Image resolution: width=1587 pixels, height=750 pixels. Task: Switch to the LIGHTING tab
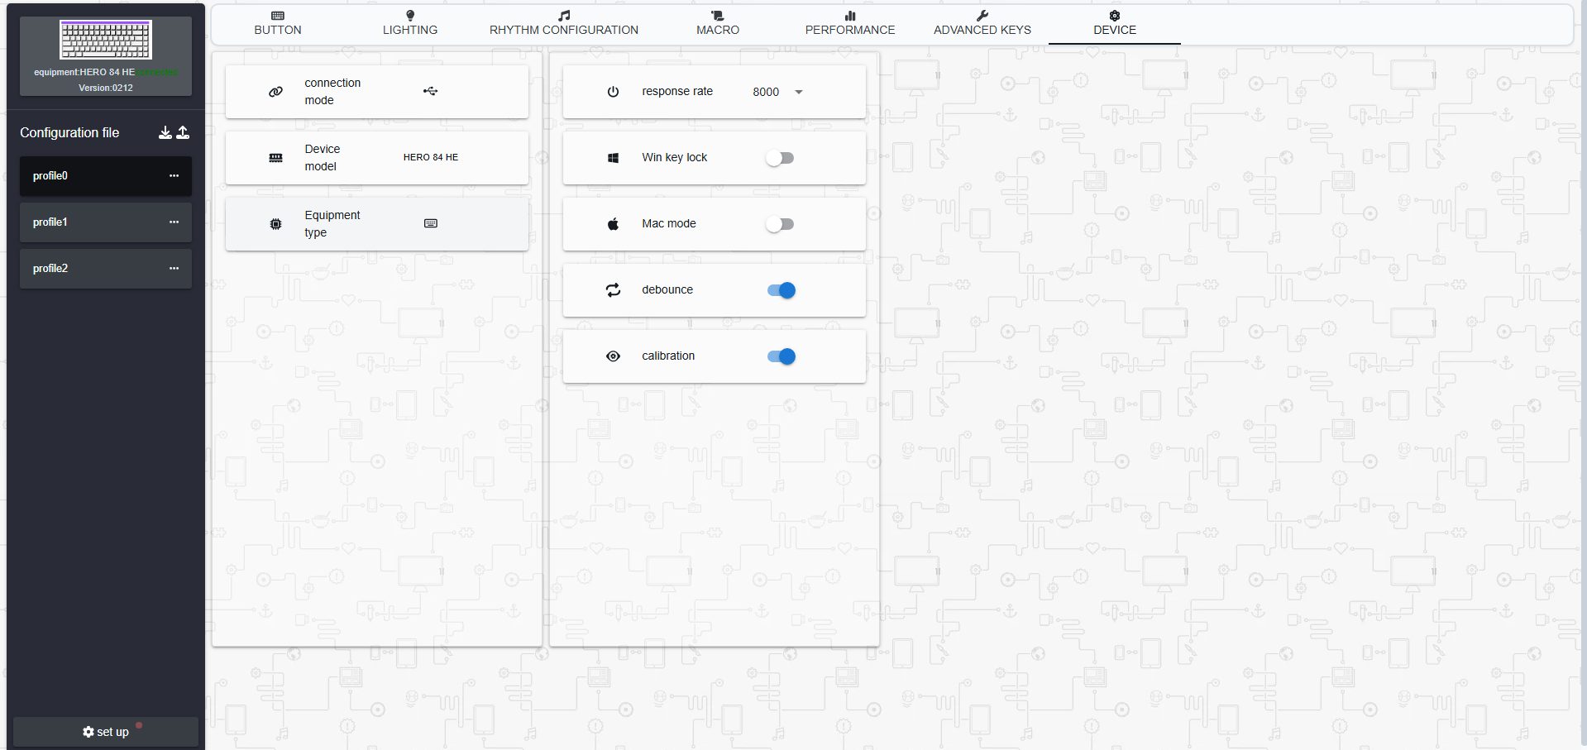point(410,23)
